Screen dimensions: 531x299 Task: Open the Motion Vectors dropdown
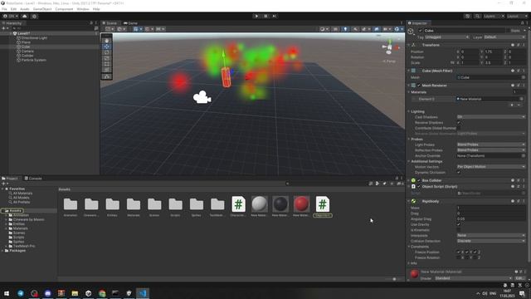point(491,167)
